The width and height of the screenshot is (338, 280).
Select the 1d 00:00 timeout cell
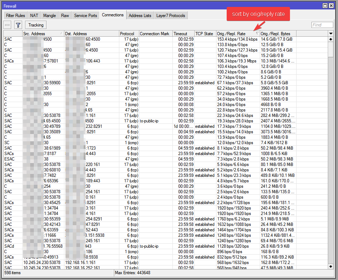(183, 126)
